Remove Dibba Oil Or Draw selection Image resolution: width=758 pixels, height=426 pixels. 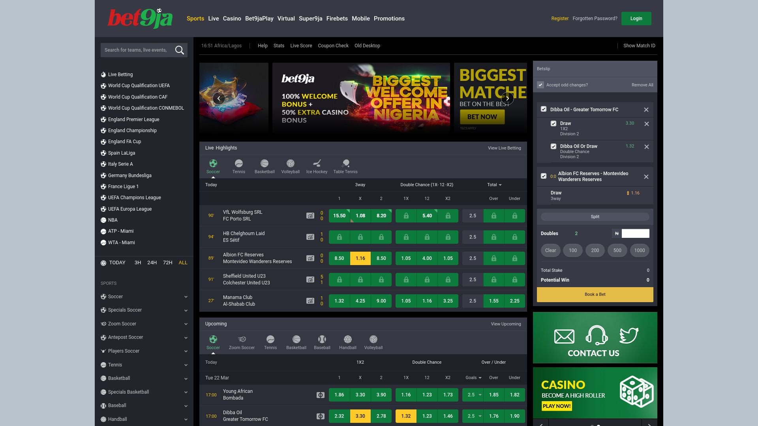pyautogui.click(x=647, y=147)
